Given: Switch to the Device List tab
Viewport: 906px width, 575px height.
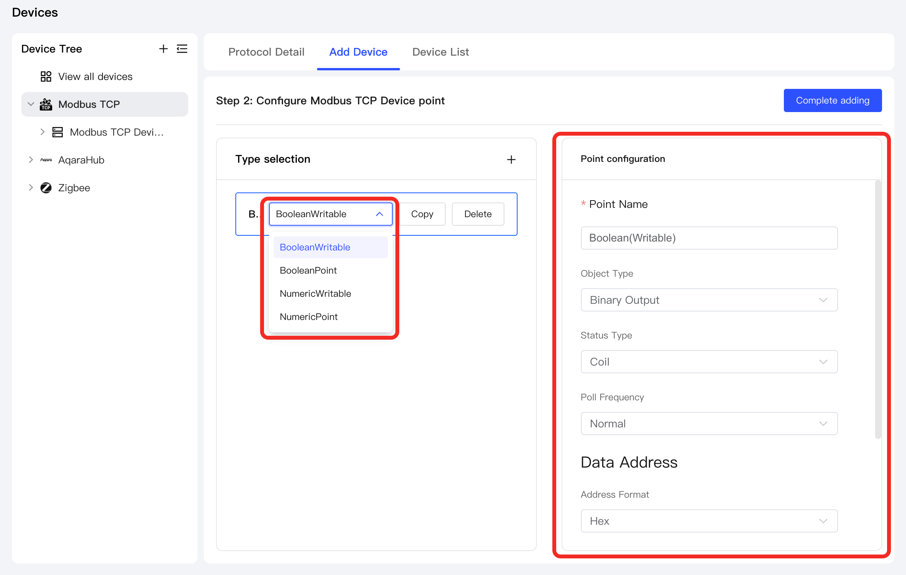Looking at the screenshot, I should pyautogui.click(x=441, y=52).
